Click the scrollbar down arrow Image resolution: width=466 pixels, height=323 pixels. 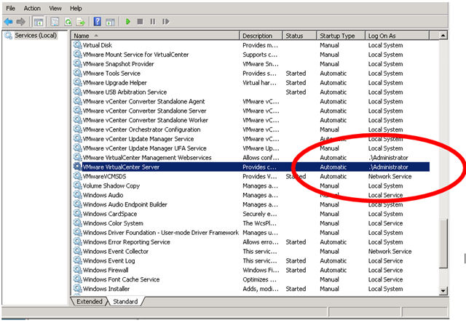point(443,291)
